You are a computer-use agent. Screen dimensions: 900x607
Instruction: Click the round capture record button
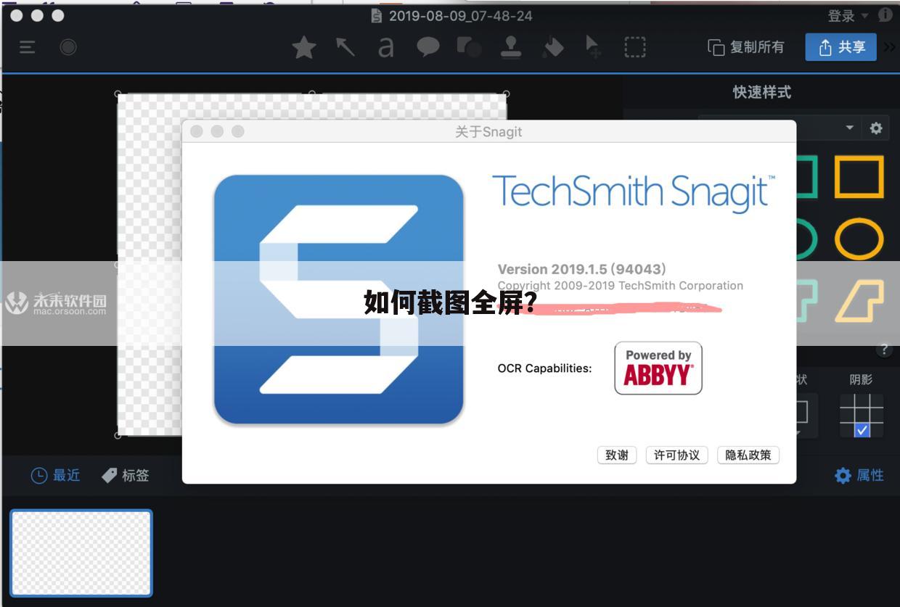point(68,48)
